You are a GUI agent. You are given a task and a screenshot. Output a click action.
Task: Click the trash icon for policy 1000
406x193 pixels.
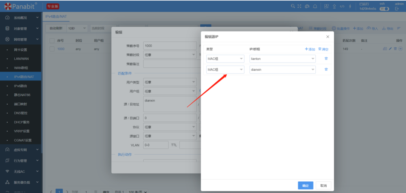click(x=395, y=49)
